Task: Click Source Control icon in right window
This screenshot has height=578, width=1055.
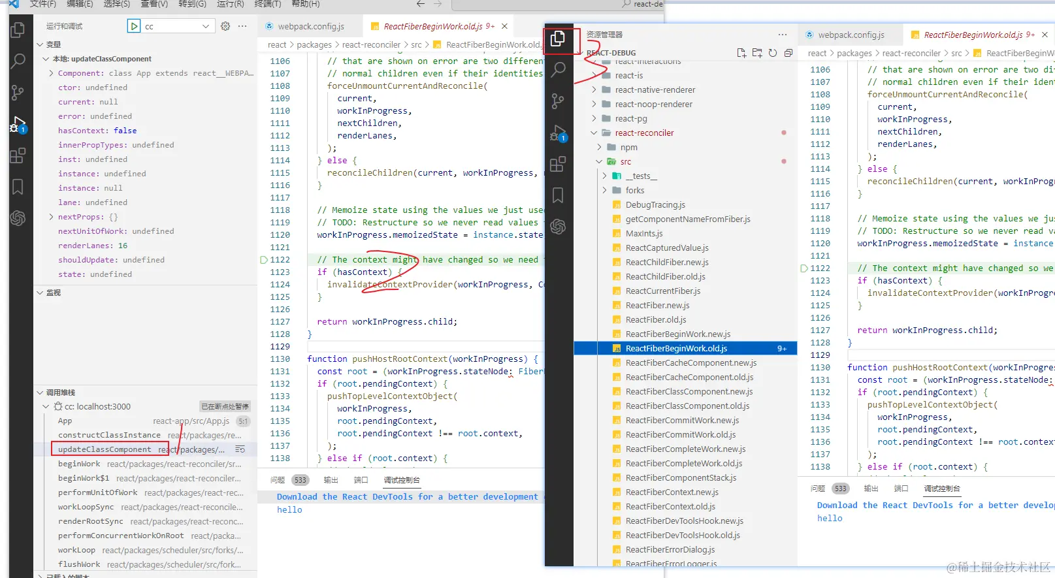Action: tap(558, 101)
